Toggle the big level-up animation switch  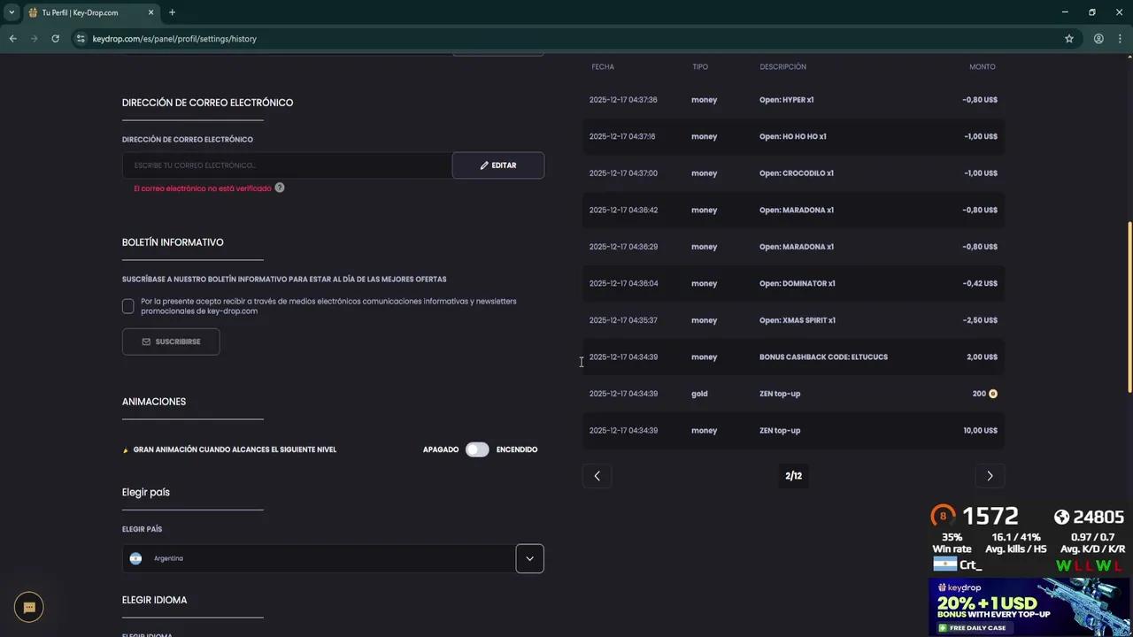pyautogui.click(x=477, y=449)
